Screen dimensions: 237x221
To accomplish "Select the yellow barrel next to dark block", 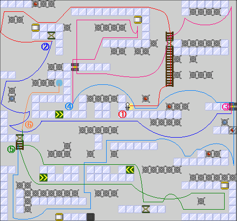I will pyautogui.click(x=59, y=217).
